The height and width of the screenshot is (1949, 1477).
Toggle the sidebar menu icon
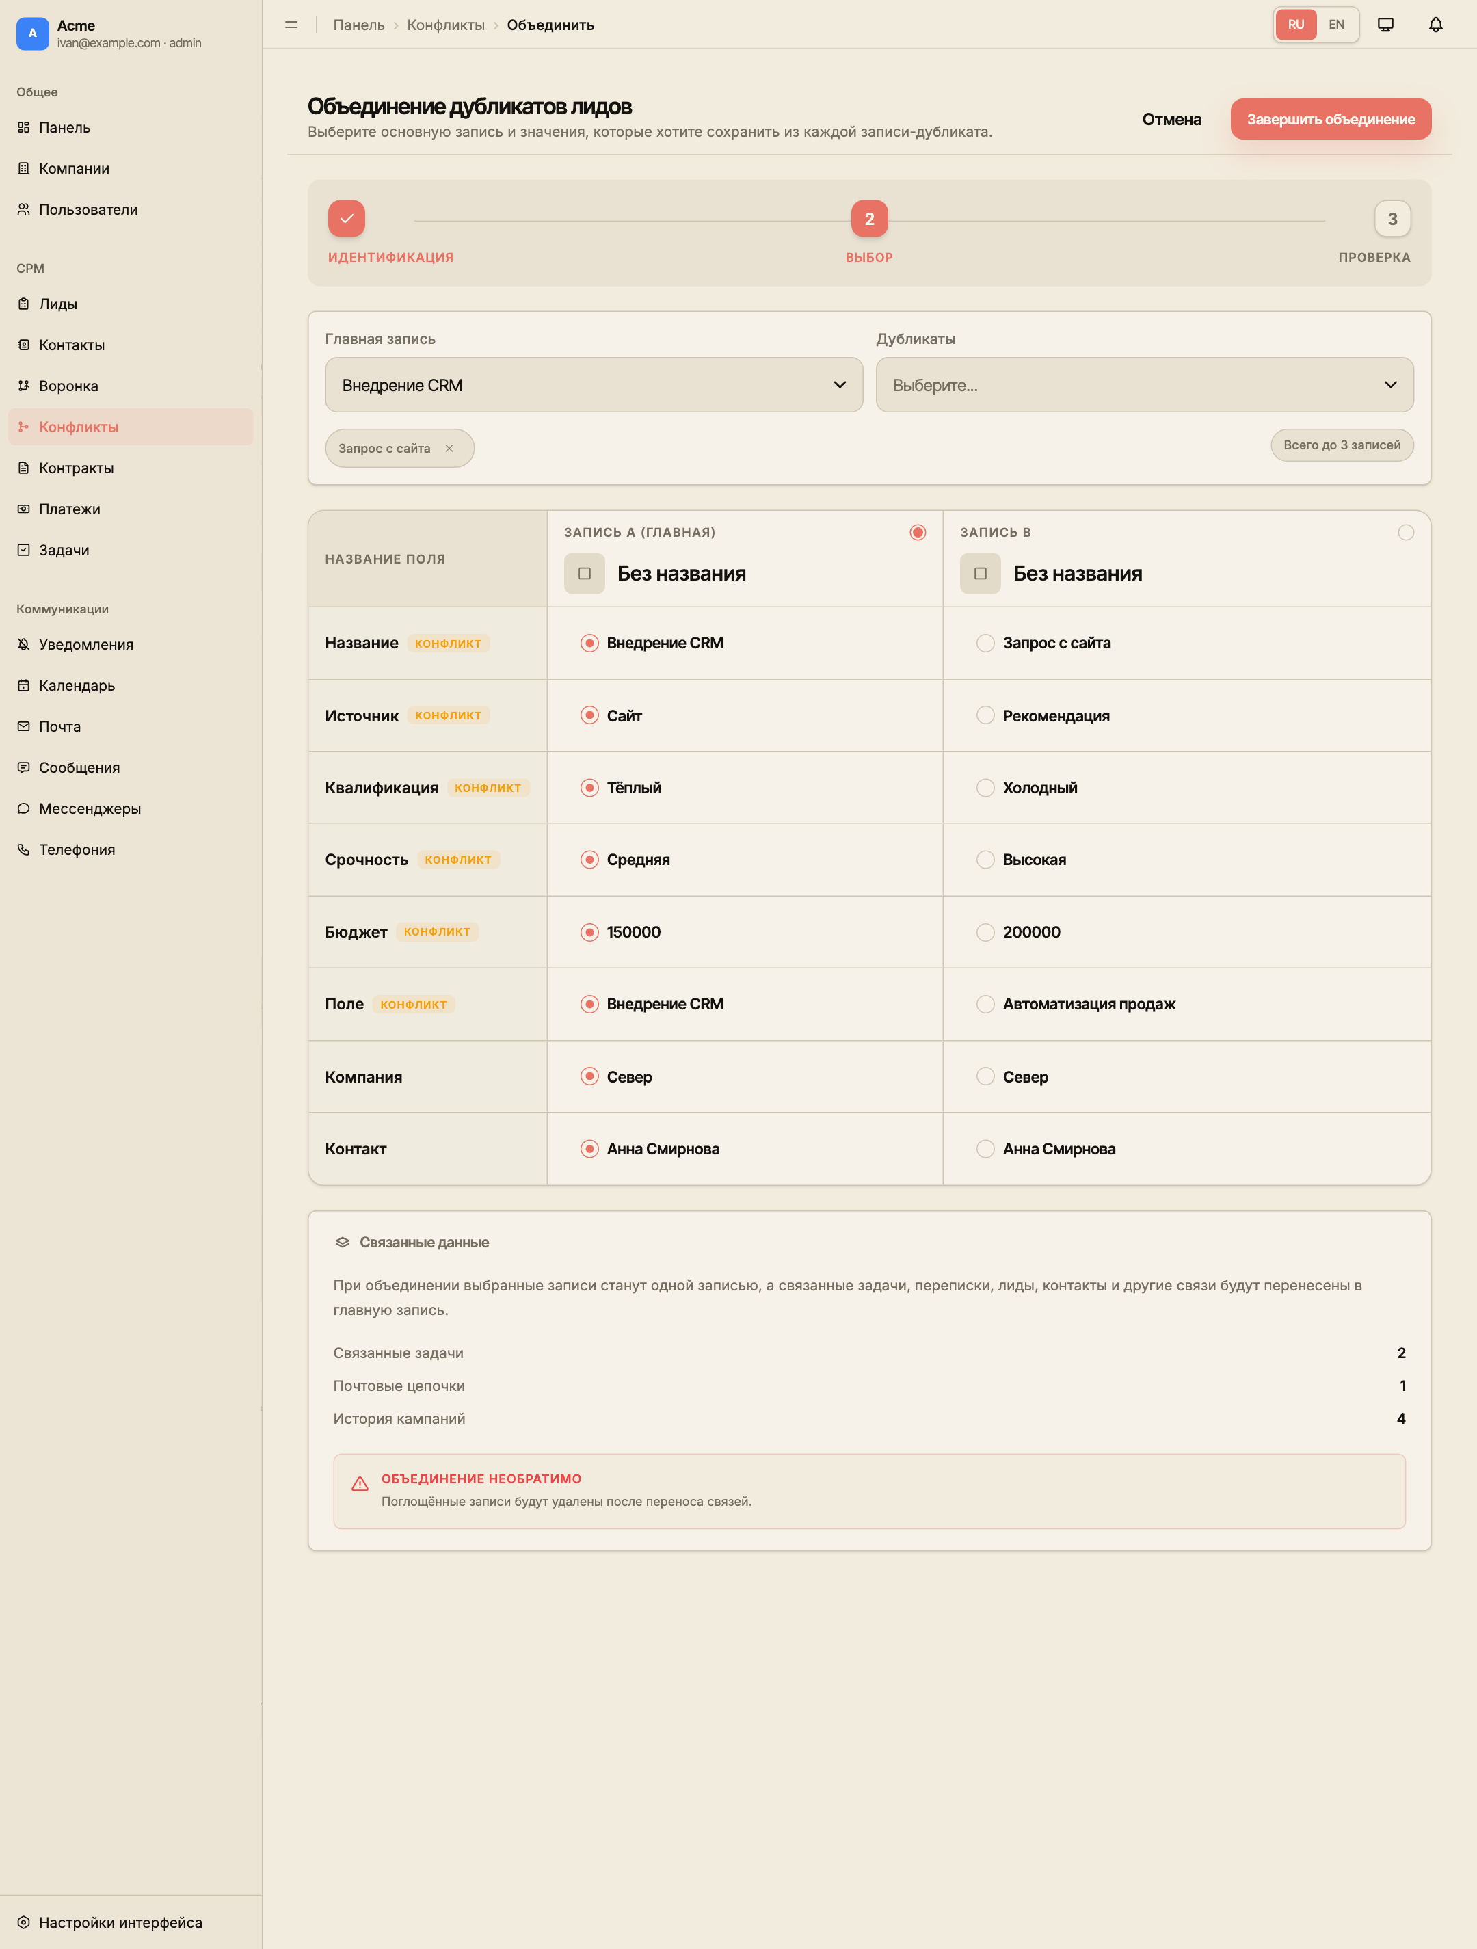292,25
